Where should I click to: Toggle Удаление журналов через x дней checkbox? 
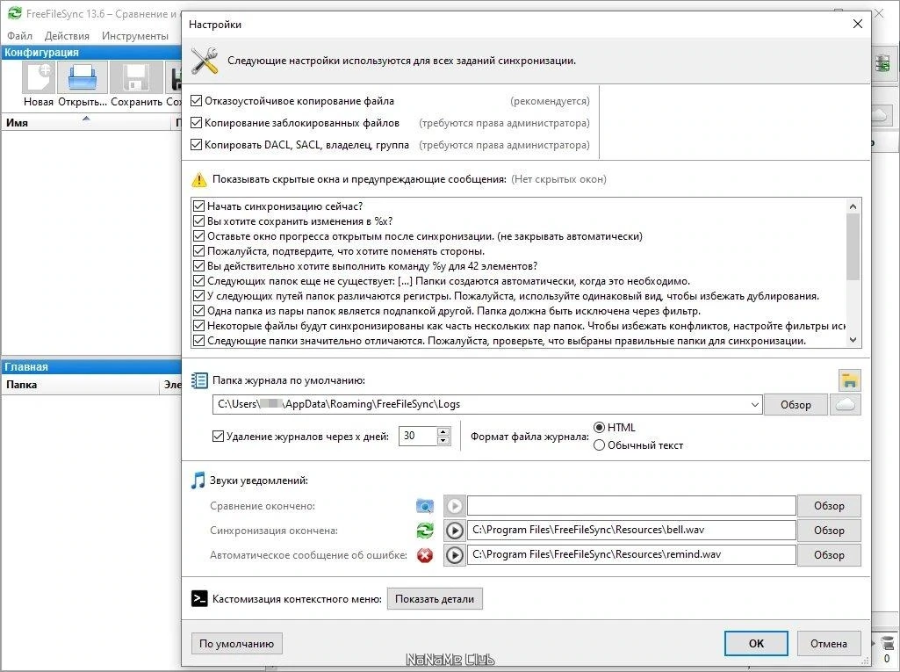pos(218,437)
